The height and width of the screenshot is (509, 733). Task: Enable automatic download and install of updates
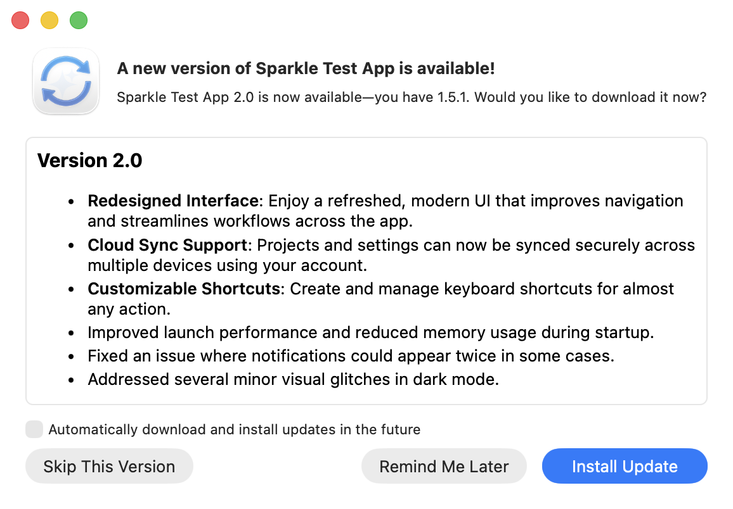pyautogui.click(x=34, y=429)
